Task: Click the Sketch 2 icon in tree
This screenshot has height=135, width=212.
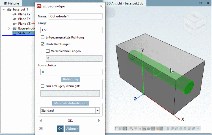Action: tap(14, 33)
